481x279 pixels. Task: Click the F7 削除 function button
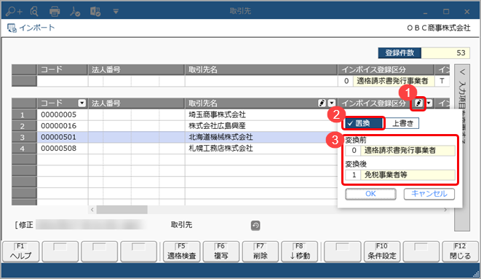260,252
